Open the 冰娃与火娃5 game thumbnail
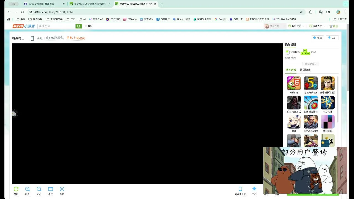Image resolution: width=354 pixels, height=199 pixels. [311, 83]
